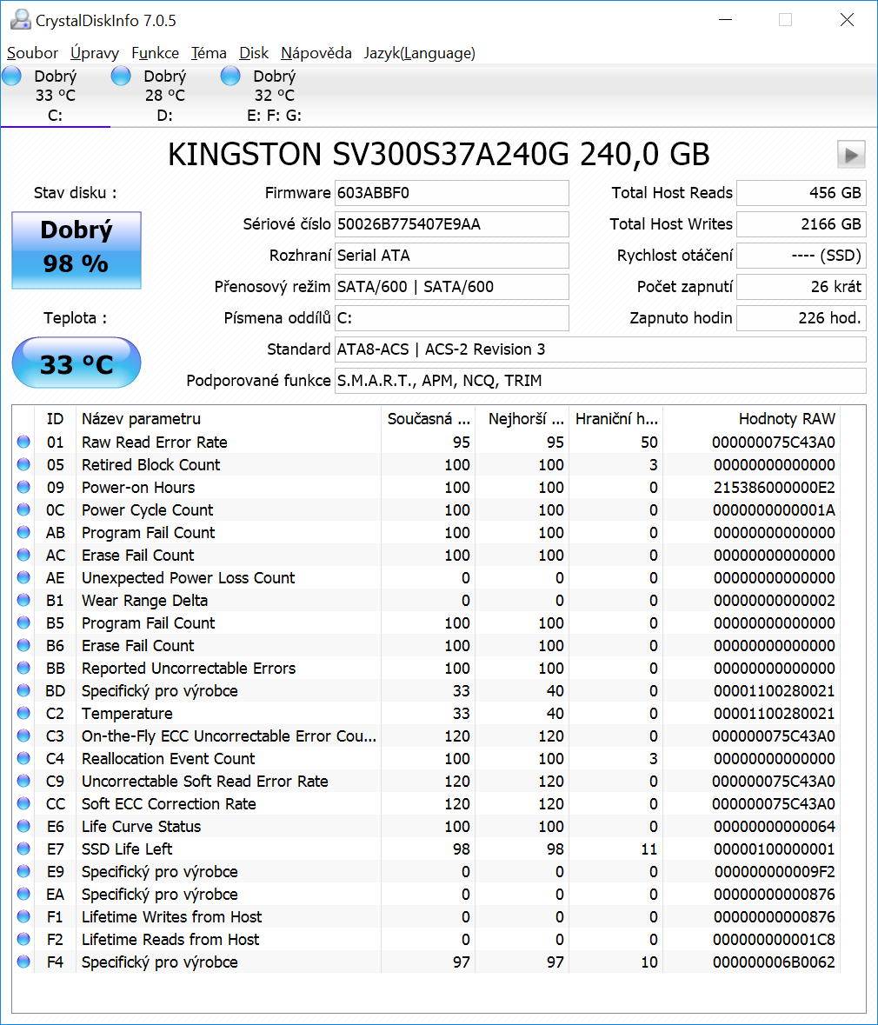Click status orb for Lifetime Reads from Host

click(23, 939)
